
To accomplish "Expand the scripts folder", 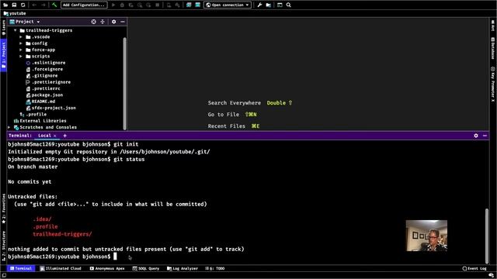I will tap(21, 57).
